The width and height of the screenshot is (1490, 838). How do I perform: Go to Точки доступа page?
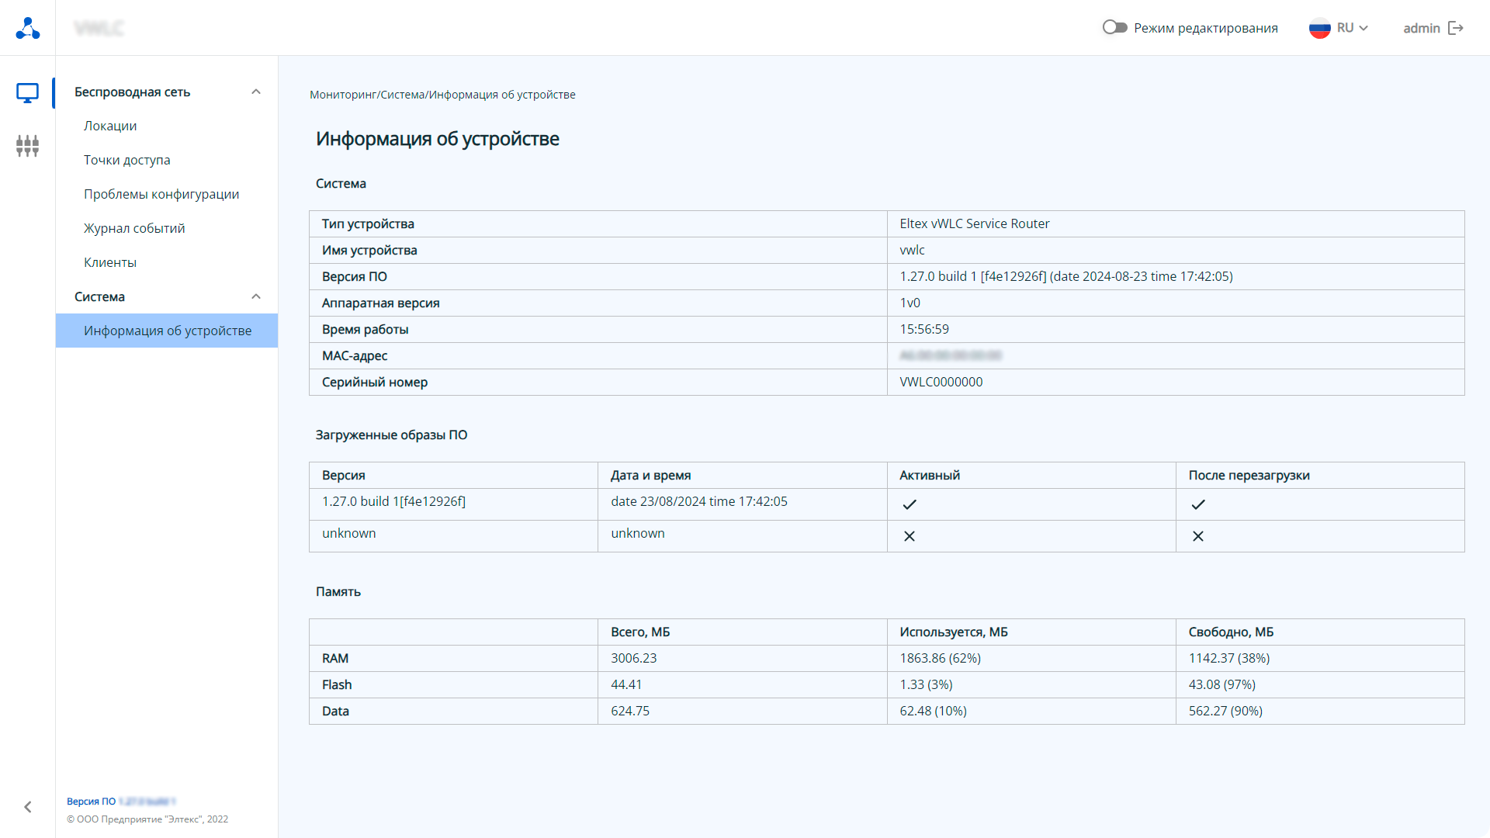coord(127,160)
